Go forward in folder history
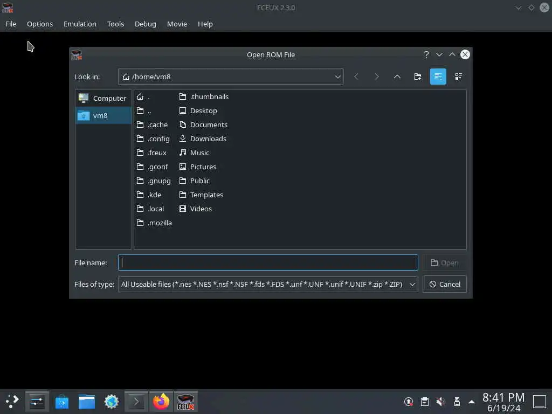Screen dimensions: 552x414 [376, 77]
